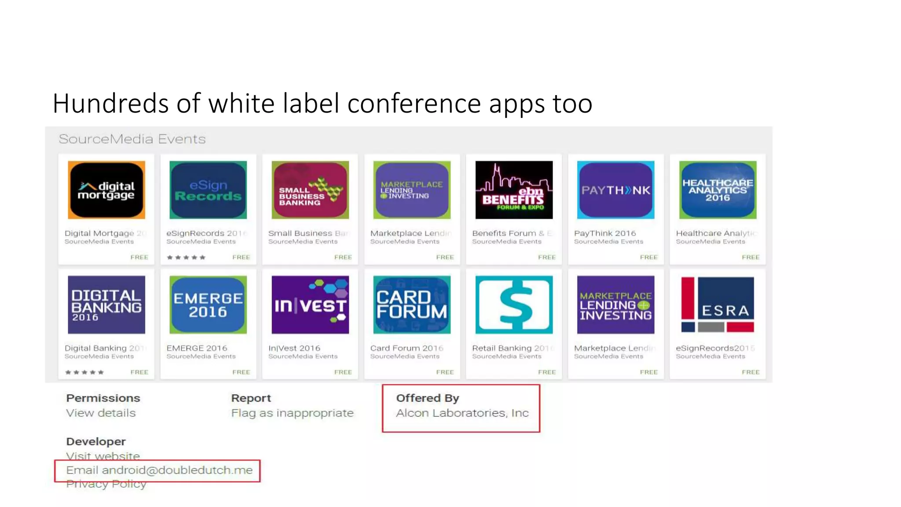The width and height of the screenshot is (901, 507).
Task: Open the Digital Mortgage app icon
Action: pos(106,190)
